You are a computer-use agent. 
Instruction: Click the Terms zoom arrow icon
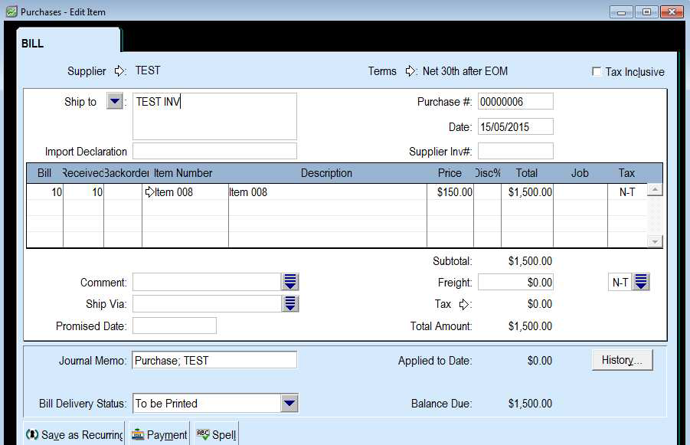coord(410,71)
